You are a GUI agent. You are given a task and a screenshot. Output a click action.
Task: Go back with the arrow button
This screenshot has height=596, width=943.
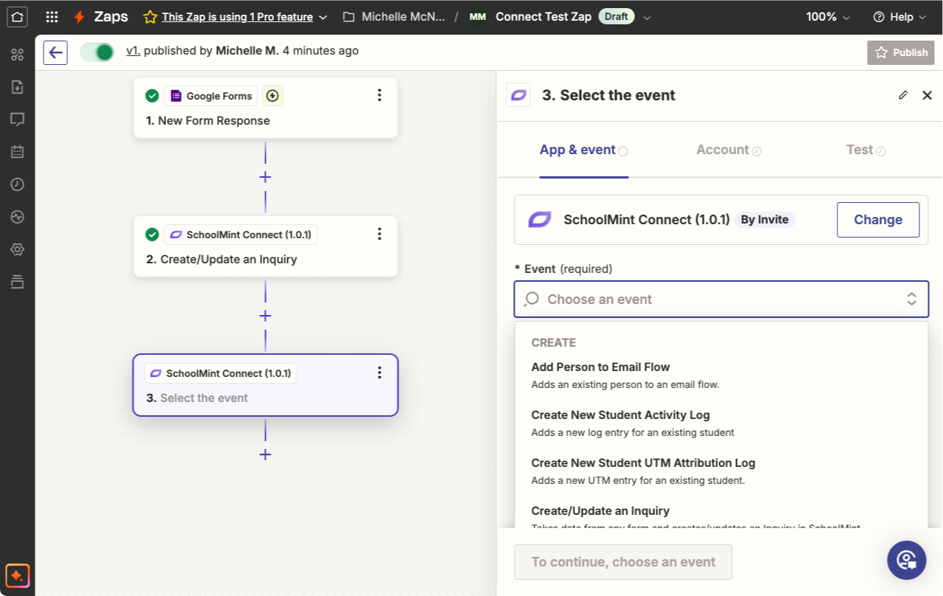(55, 52)
